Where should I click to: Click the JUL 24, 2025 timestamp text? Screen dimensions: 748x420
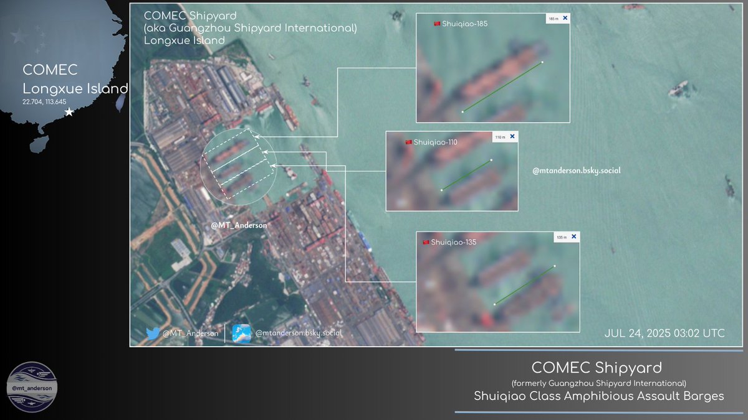pyautogui.click(x=663, y=334)
